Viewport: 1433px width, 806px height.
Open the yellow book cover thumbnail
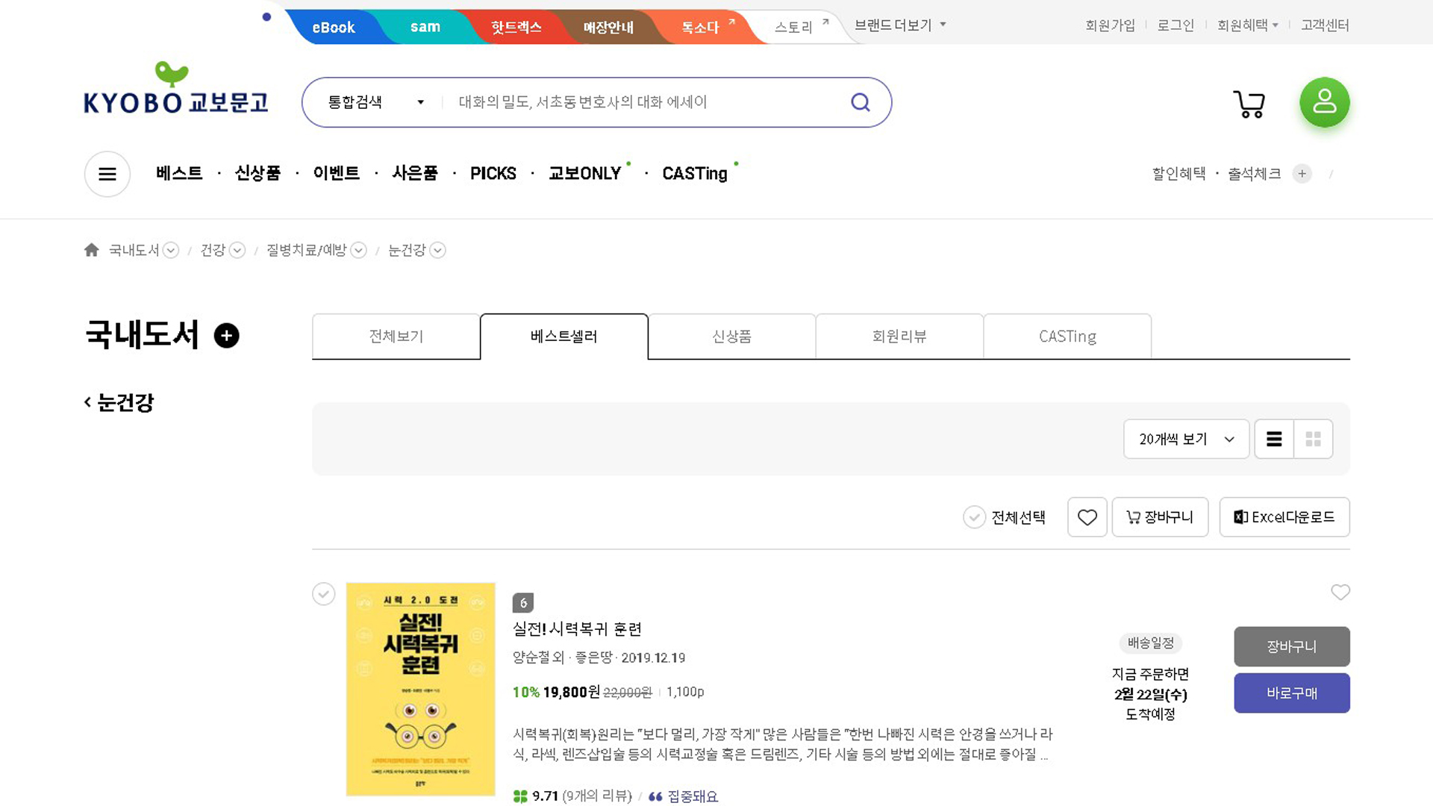420,689
